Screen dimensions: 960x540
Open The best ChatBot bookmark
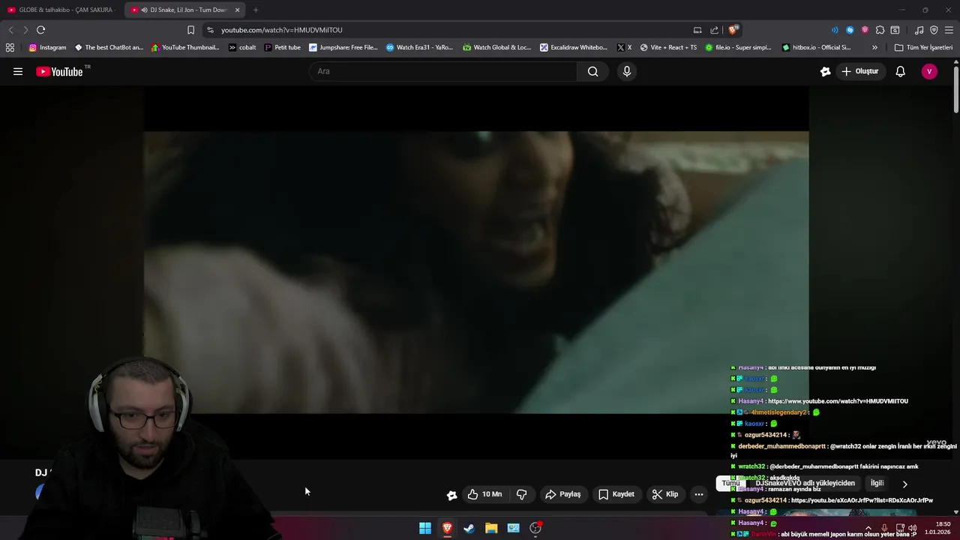[109, 47]
